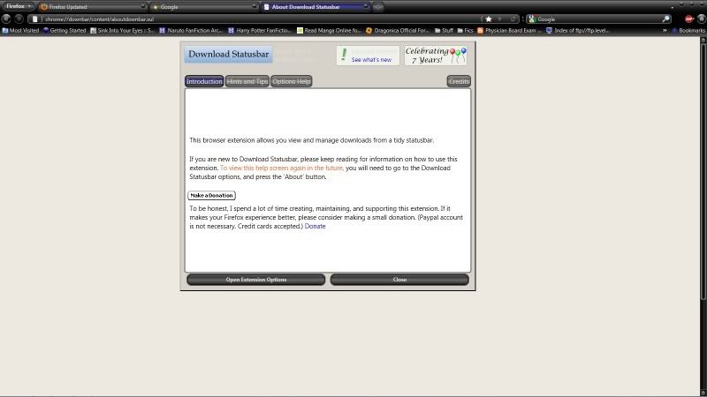707x397 pixels.
Task: Follow the Donate link
Action: click(x=315, y=226)
